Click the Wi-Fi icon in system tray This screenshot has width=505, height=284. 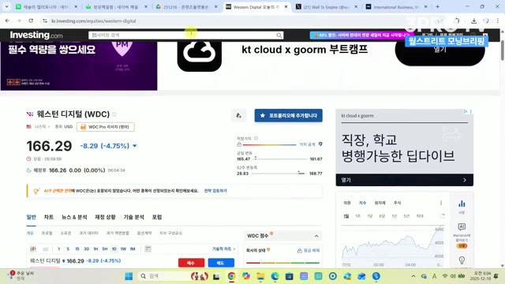coord(445,276)
